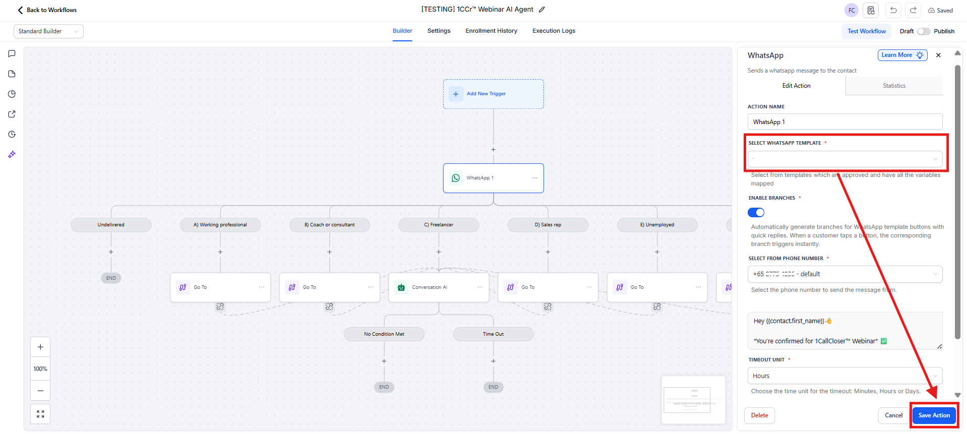Switch to the Settings tab
The image size is (967, 434).
(x=439, y=31)
